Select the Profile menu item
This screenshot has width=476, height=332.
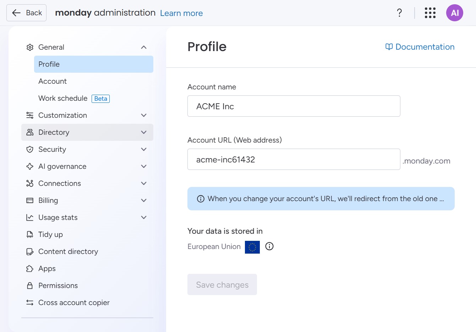click(94, 64)
